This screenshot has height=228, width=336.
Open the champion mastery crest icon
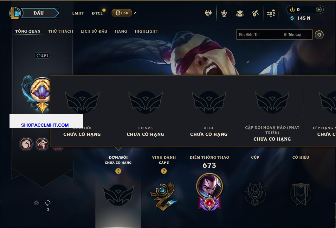coord(224,14)
